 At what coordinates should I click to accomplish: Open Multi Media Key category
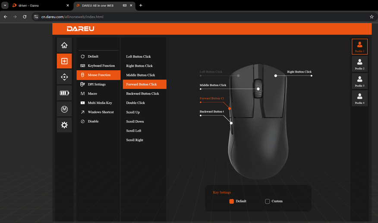point(98,103)
